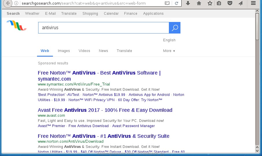Viewport: 262px width, 156px height.
Task: Expand the More dropdown
Action: pyautogui.click(x=169, y=51)
